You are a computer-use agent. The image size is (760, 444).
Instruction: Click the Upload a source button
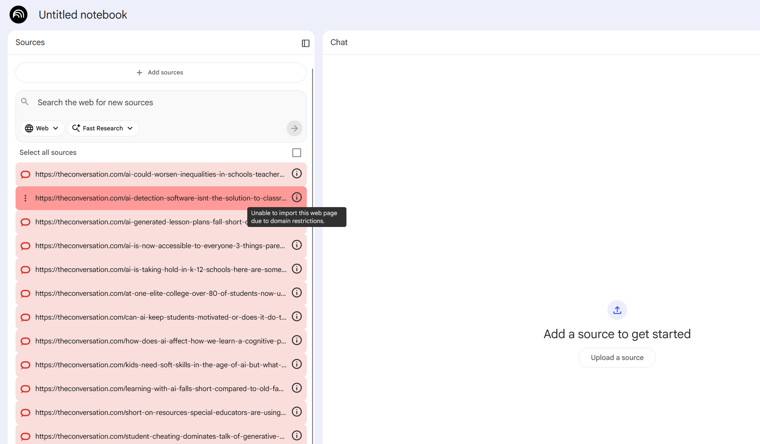[x=617, y=358]
